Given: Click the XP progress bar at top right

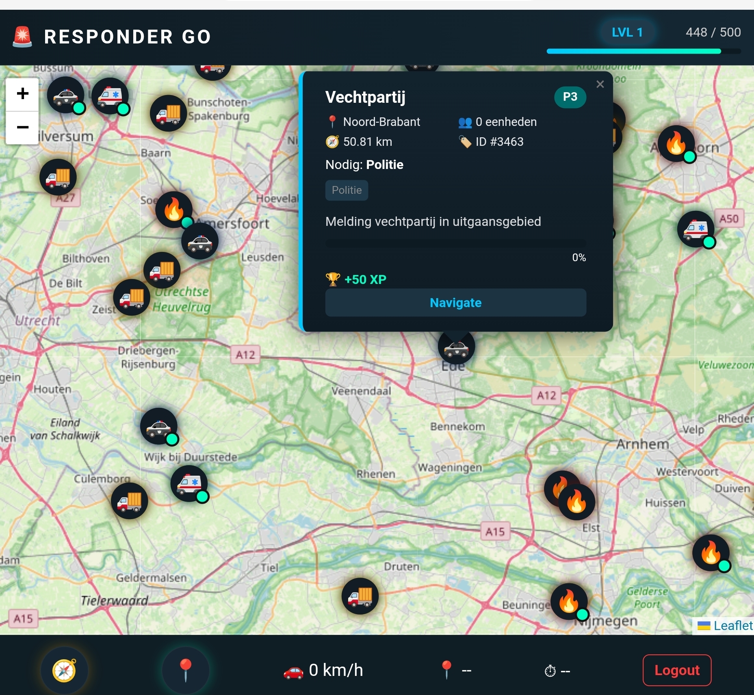Looking at the screenshot, I should point(634,51).
